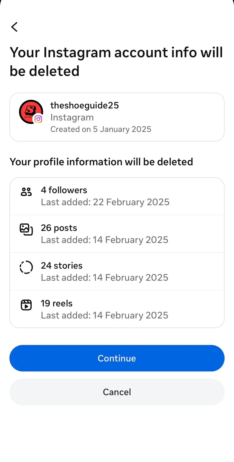The width and height of the screenshot is (234, 462).
Task: Click the Instagram badge on avatar
Action: pos(38,119)
